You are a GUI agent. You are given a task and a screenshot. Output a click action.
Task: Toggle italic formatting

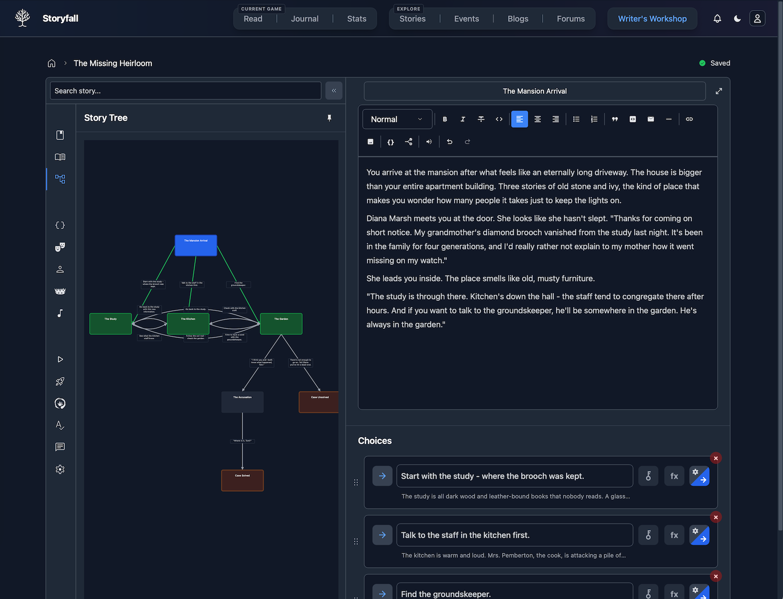(463, 119)
